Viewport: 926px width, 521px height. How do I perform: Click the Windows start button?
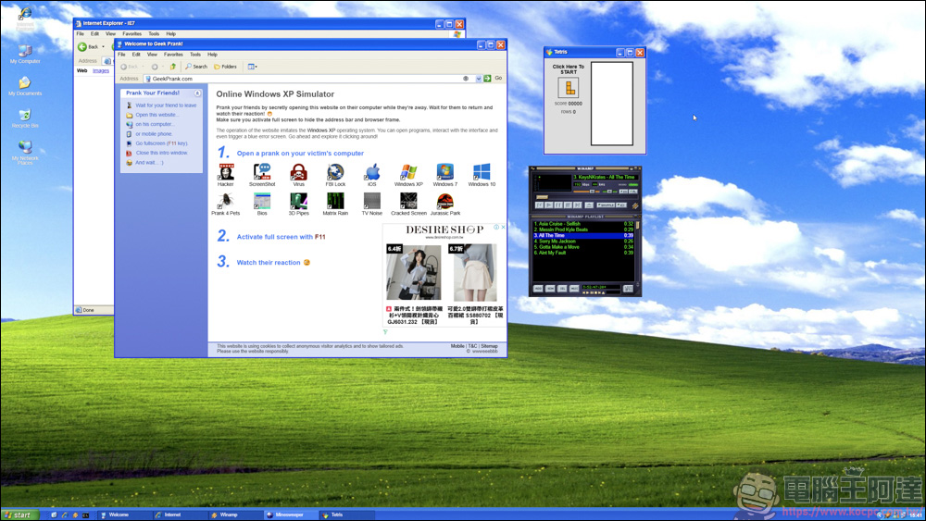[19, 515]
